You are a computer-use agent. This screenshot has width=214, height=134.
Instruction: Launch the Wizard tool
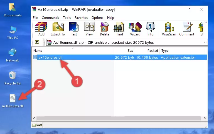point(135,29)
